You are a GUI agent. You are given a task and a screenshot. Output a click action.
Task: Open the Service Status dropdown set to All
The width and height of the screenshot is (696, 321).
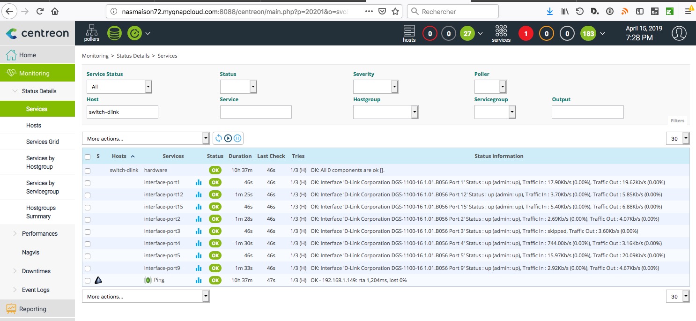click(119, 87)
